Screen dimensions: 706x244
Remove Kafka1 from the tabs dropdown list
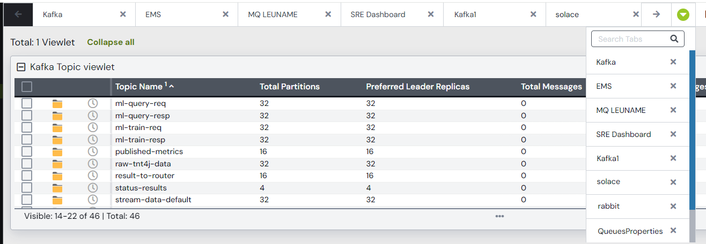pyautogui.click(x=673, y=158)
